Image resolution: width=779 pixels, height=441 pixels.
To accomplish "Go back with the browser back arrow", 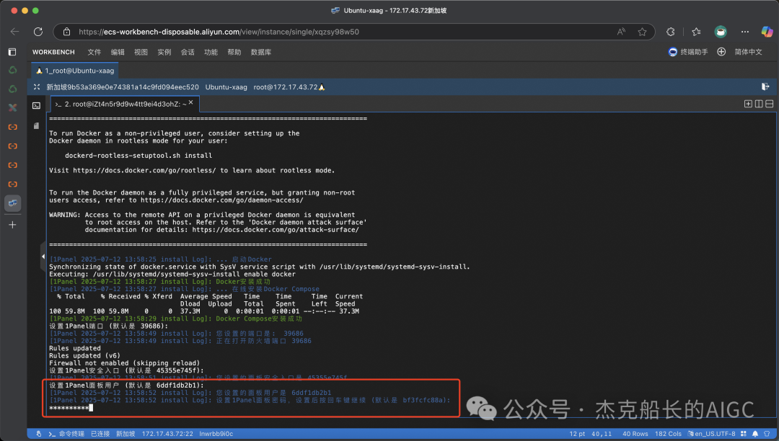I will coord(14,32).
